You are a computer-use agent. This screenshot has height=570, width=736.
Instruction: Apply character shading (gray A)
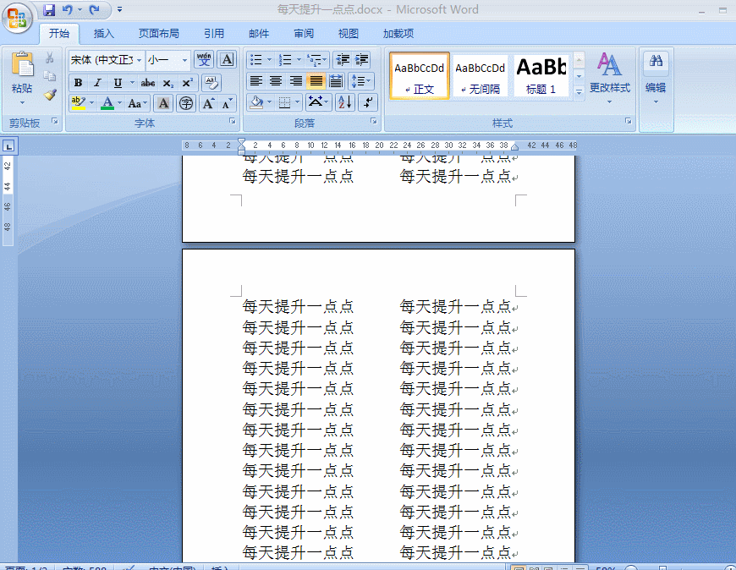tap(163, 103)
